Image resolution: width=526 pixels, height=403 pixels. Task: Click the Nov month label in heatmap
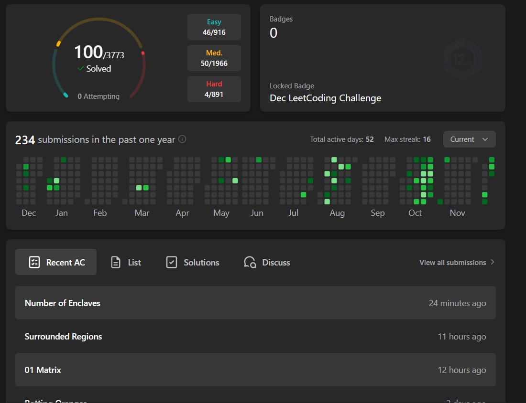click(x=457, y=213)
